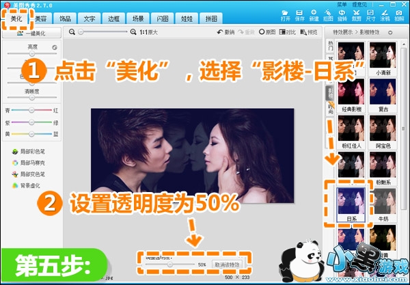Select the 局部马赛克 mosaic tool
Viewport: 410px width, 285px height.
pyautogui.click(x=28, y=163)
